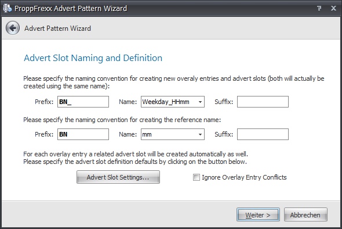
Task: Click the reference name naming convention instruction text
Action: click(122, 120)
